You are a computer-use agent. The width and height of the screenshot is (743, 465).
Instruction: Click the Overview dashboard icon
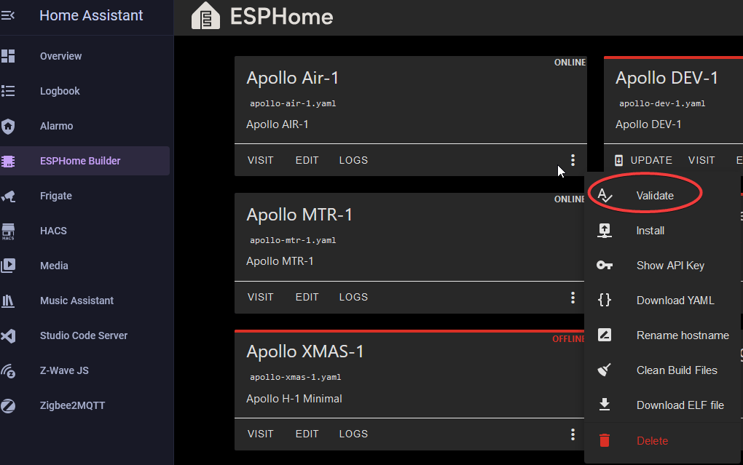8,56
